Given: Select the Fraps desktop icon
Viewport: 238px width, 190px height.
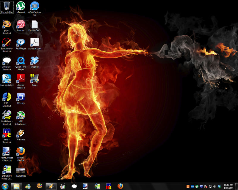Looking at the screenshot, I should tap(35, 79).
